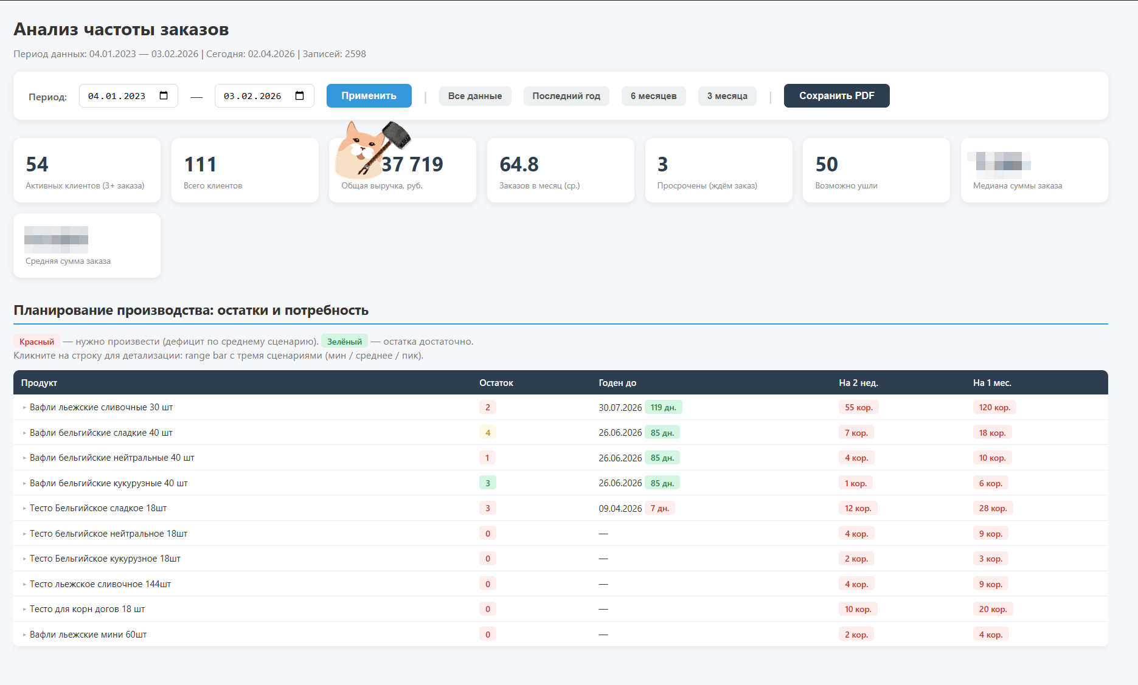Screen dimensions: 1138x685
Task: Save report with Сохранить PDF
Action: 836,96
